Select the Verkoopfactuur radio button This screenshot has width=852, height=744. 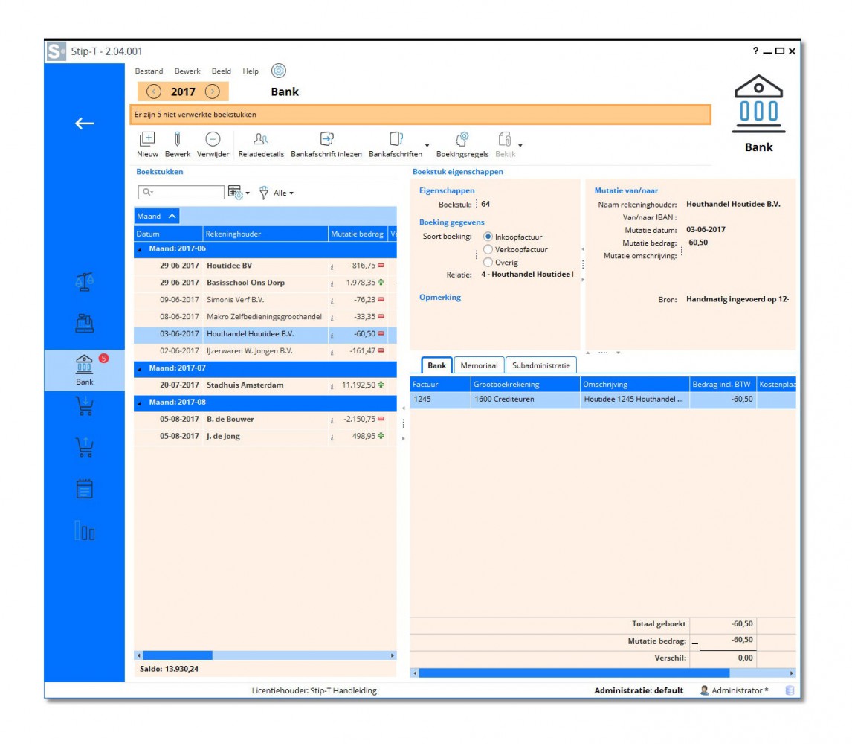tap(488, 249)
